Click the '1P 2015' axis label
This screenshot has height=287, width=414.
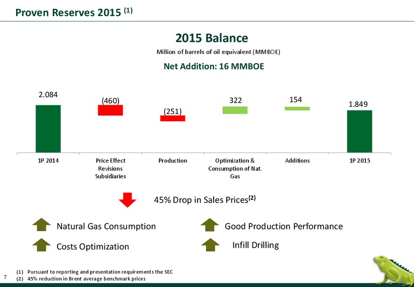tap(360, 161)
